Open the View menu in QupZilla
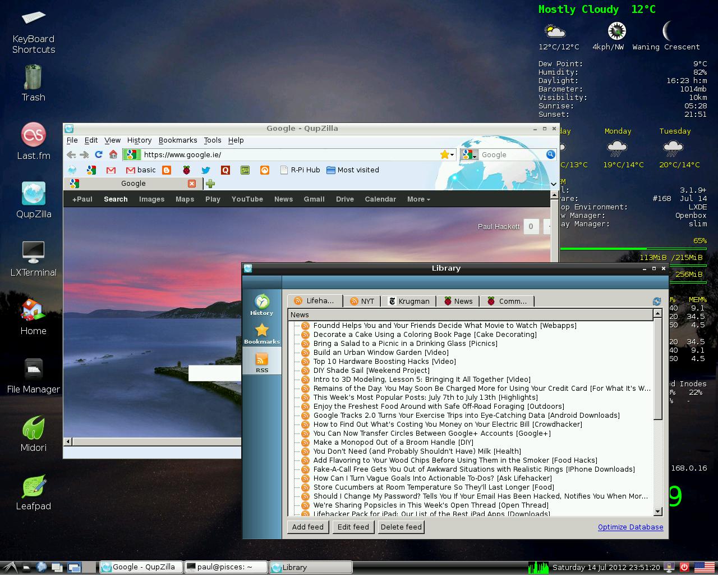 (x=113, y=140)
